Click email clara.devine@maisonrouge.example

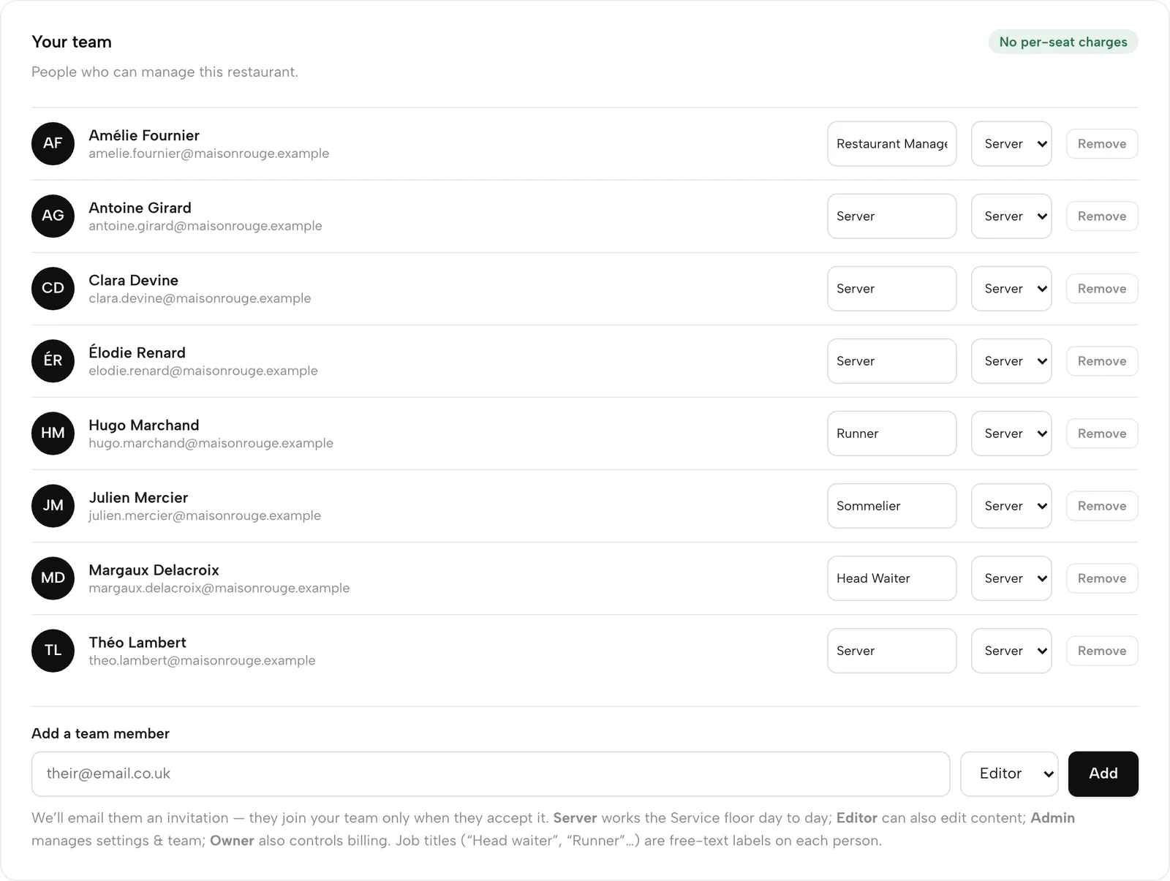(200, 298)
